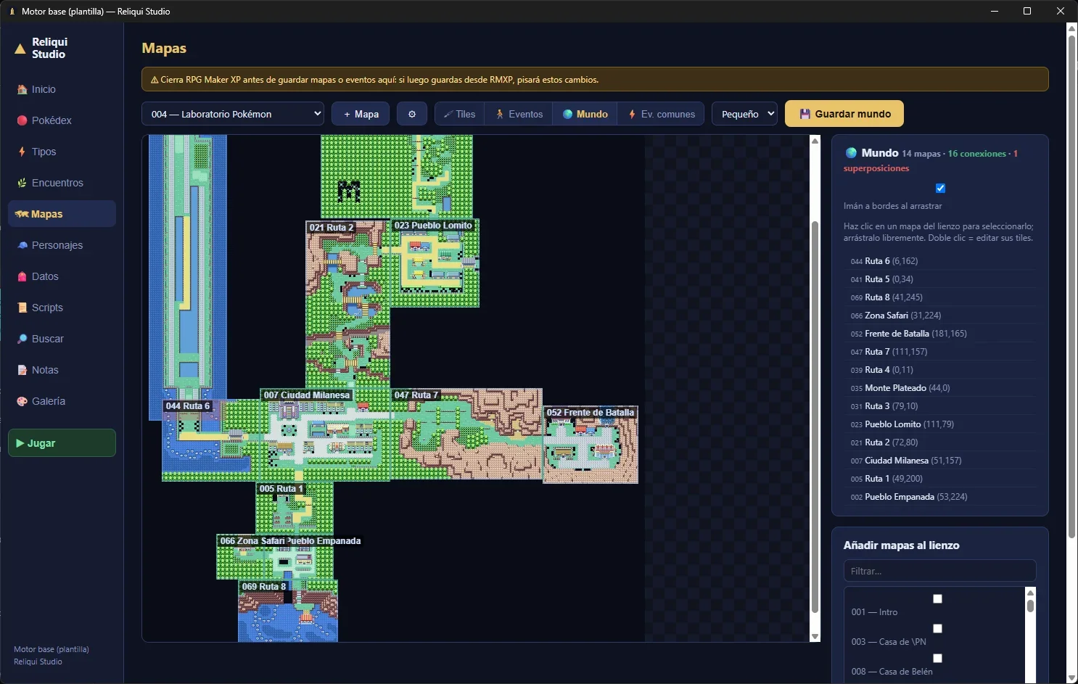Open the Pokédex sidebar section
Image resolution: width=1078 pixels, height=684 pixels.
coord(62,120)
